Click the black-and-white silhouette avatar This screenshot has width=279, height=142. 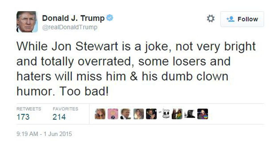[190, 114]
